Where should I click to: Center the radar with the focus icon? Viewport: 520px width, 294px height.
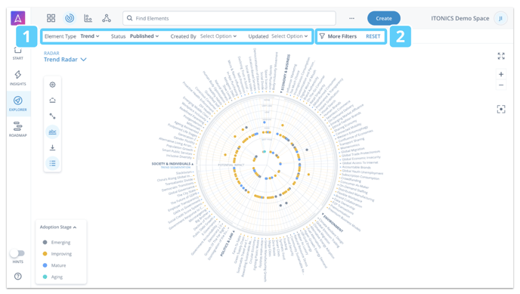tap(501, 109)
